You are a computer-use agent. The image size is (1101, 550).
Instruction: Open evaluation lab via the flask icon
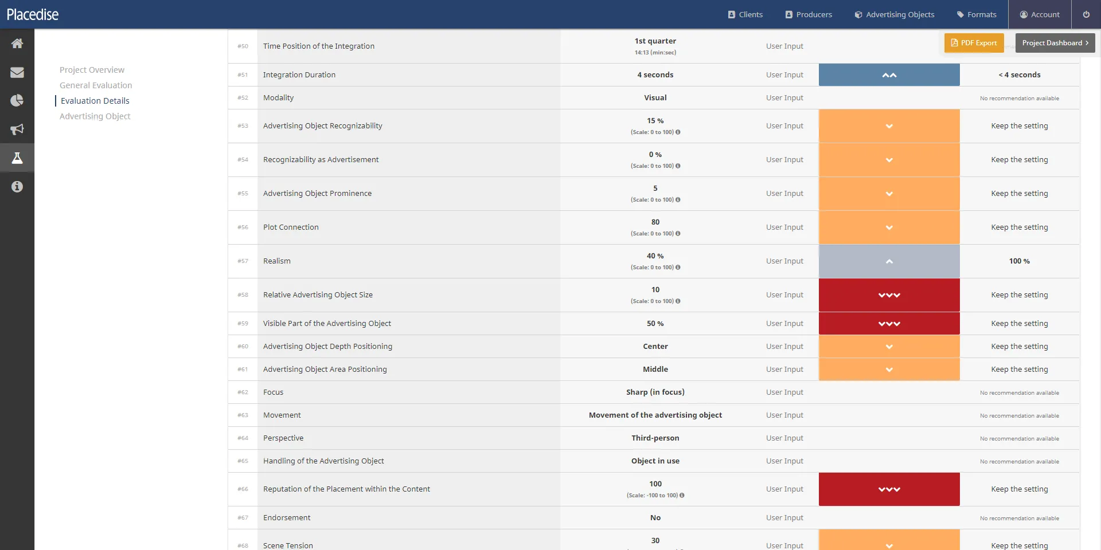click(17, 158)
